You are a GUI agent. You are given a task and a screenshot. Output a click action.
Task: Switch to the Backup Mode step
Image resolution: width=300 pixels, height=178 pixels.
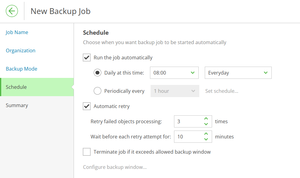click(21, 69)
